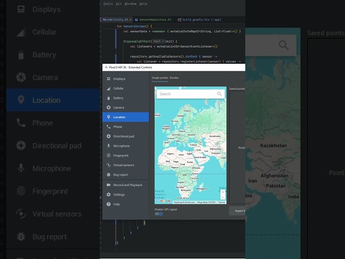
Task: Click the Algeria label on the map
Action: click(170, 154)
